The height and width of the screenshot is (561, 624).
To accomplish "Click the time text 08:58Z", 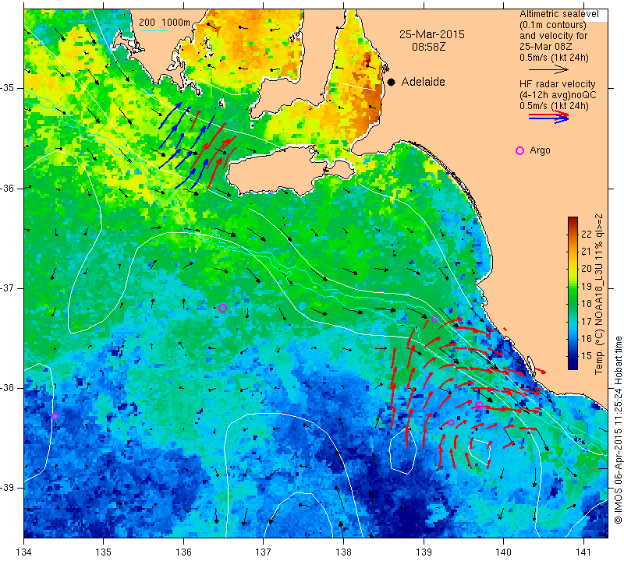I will click(428, 47).
